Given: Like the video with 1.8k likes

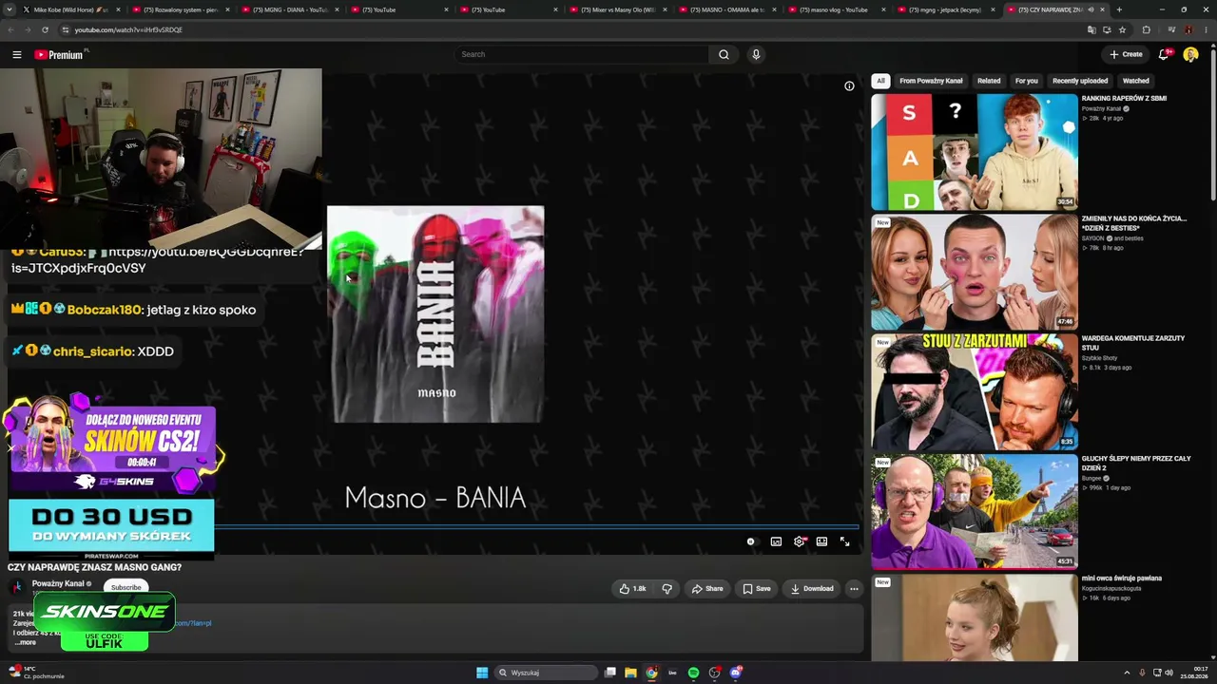Looking at the screenshot, I should [632, 588].
